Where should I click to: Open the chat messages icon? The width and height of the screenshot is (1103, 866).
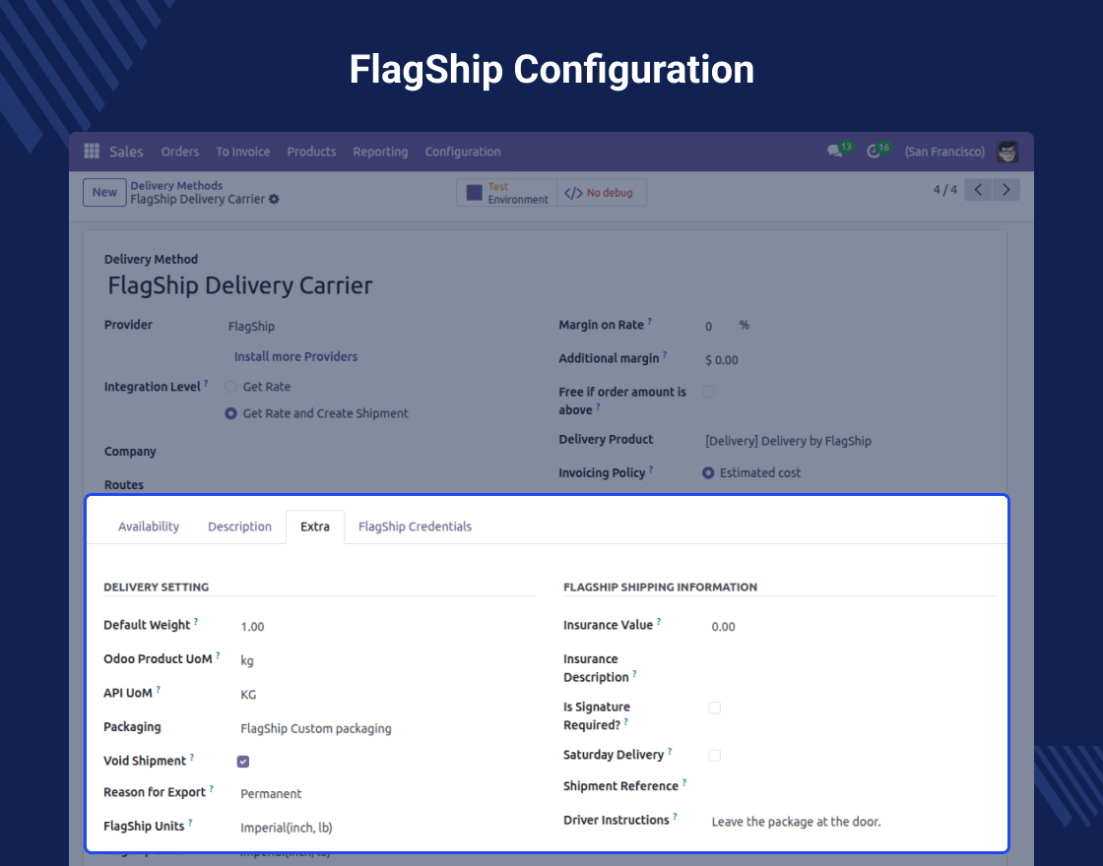point(835,152)
